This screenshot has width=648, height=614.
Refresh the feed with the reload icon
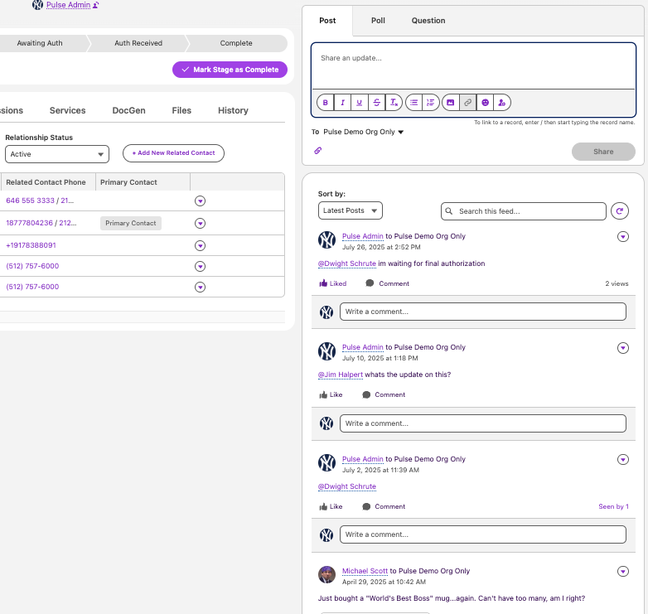pyautogui.click(x=619, y=211)
